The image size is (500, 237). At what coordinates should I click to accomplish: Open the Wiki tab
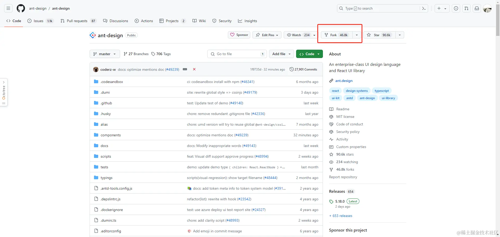pyautogui.click(x=199, y=21)
